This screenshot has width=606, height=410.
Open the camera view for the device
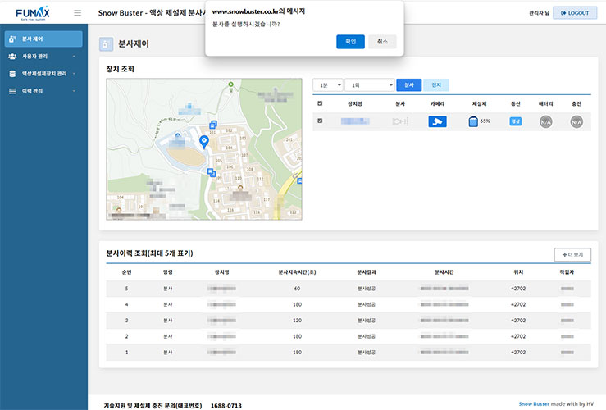(x=437, y=121)
